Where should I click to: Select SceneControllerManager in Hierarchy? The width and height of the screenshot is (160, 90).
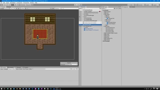[x=91, y=21]
